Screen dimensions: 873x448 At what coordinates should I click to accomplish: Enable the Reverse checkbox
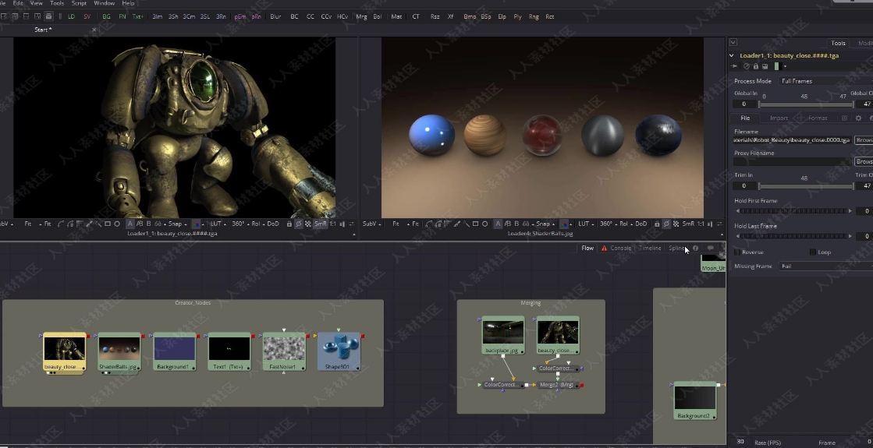(x=738, y=252)
